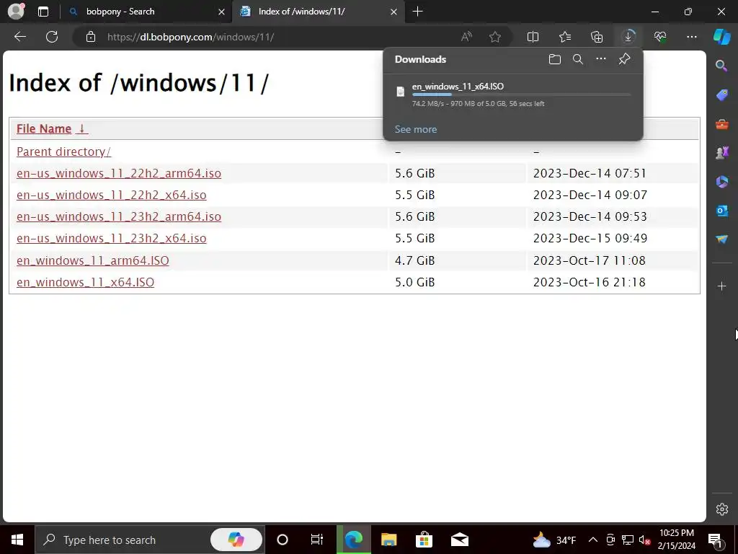
Task: Open the Read aloud icon in address bar
Action: (x=466, y=37)
